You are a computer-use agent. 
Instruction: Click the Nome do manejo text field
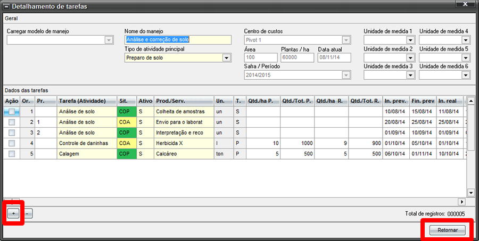click(178, 39)
